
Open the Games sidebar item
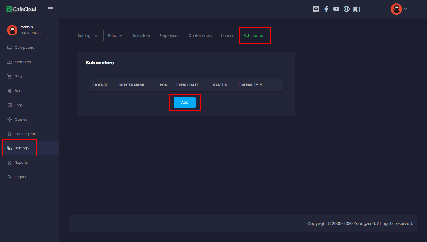[21, 119]
